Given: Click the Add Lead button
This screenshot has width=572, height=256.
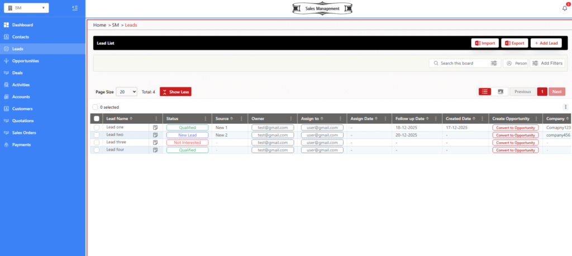Looking at the screenshot, I should pyautogui.click(x=546, y=43).
